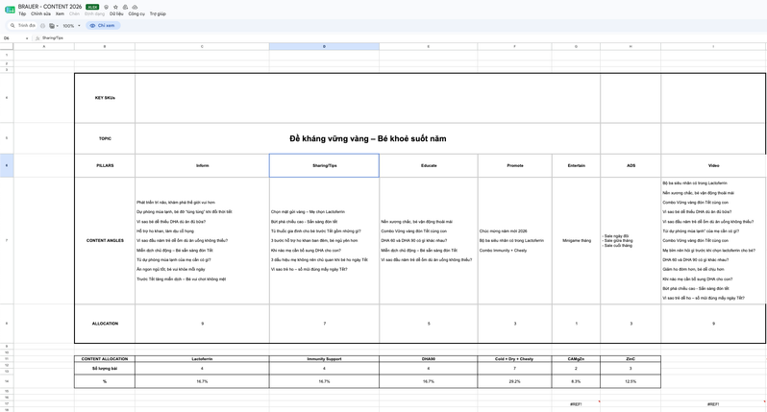Screen dimensions: 767x412
Task: Click the 12.5% percentage cell
Action: click(631, 381)
